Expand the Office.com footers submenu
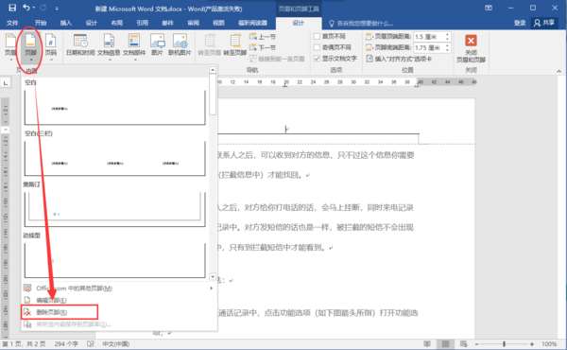This screenshot has width=567, height=350. click(118, 289)
